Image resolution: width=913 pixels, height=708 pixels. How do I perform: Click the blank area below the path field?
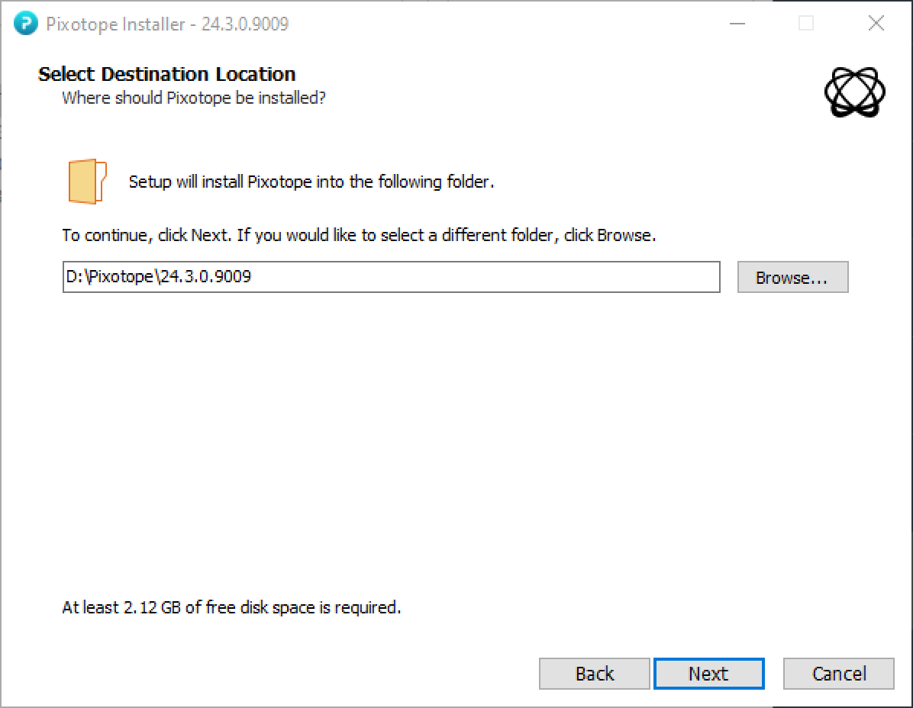[x=458, y=443]
